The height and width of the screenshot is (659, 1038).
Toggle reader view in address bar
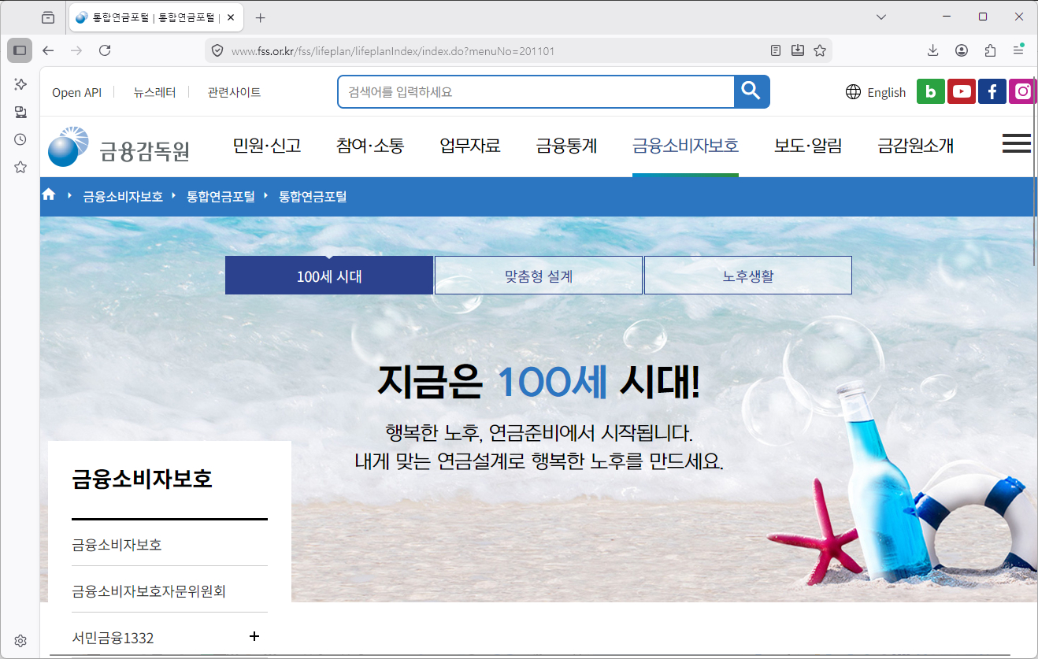776,50
